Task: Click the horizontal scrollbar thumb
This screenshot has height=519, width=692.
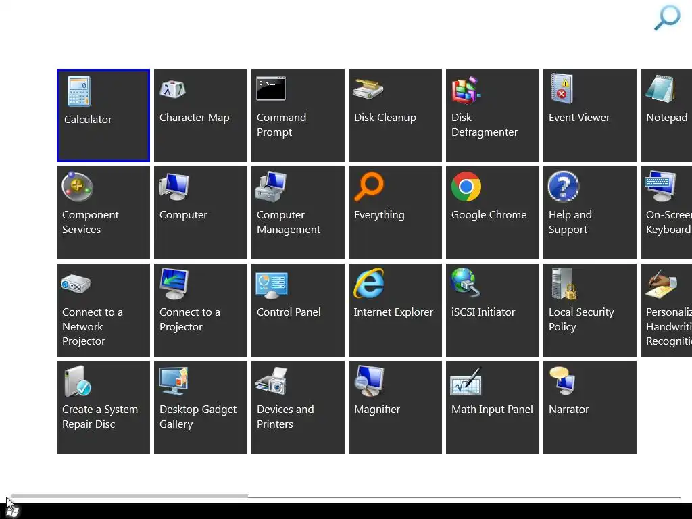Action: (130, 496)
